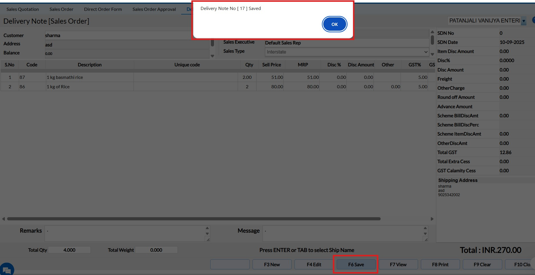
Task: Click the F3 New button
Action: coord(272,264)
